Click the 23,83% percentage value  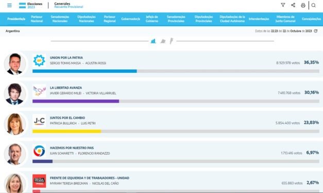pyautogui.click(x=311, y=123)
